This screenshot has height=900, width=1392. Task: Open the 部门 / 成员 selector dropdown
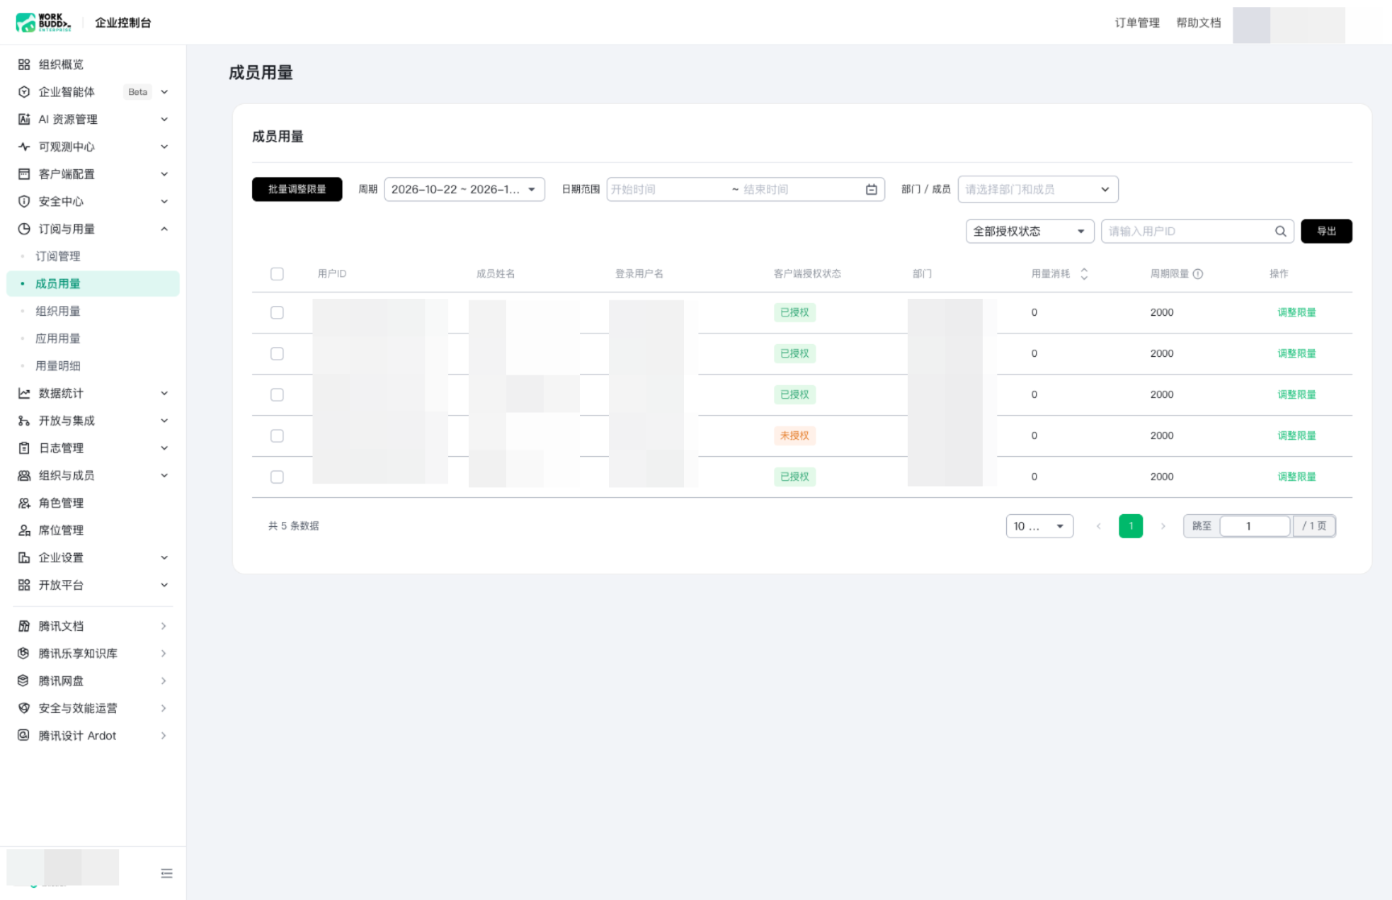(x=1038, y=189)
